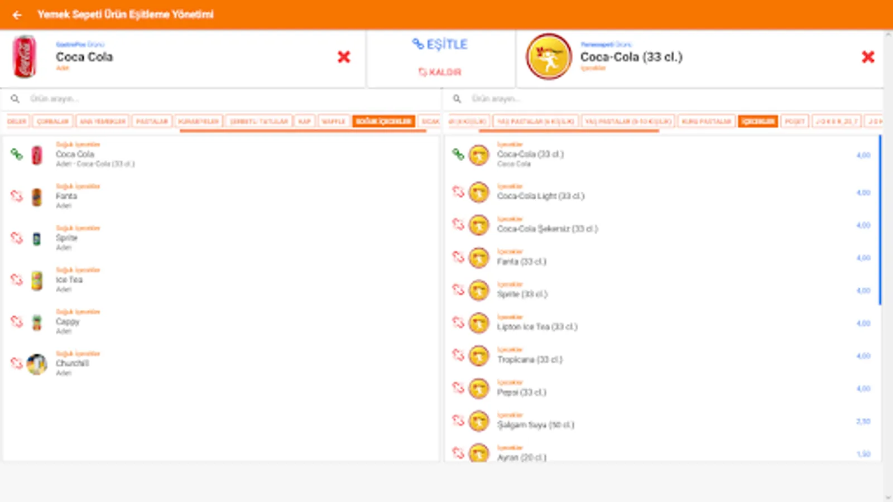This screenshot has height=502, width=893.
Task: Click the unlinked icon beside Sprite (33 cl.)
Action: click(x=458, y=290)
